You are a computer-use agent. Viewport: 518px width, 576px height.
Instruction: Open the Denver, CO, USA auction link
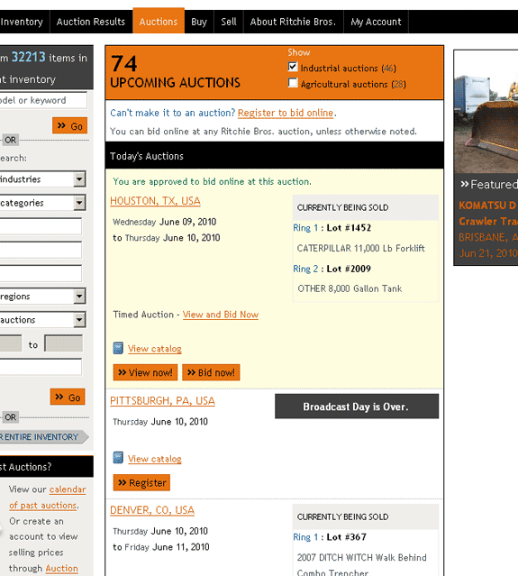point(152,510)
